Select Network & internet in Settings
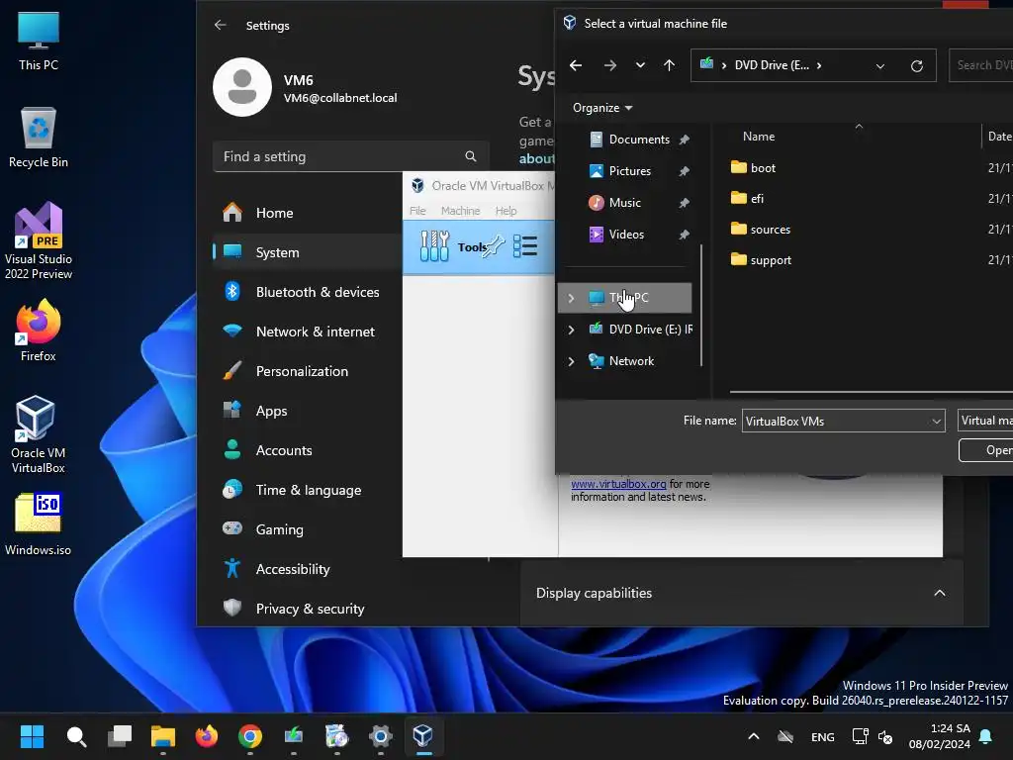The width and height of the screenshot is (1013, 760). coord(307,332)
